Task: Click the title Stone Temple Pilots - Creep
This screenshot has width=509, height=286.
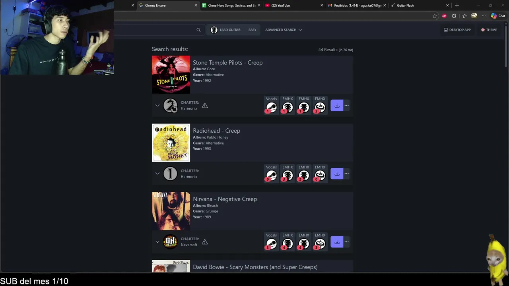Action: tap(227, 62)
